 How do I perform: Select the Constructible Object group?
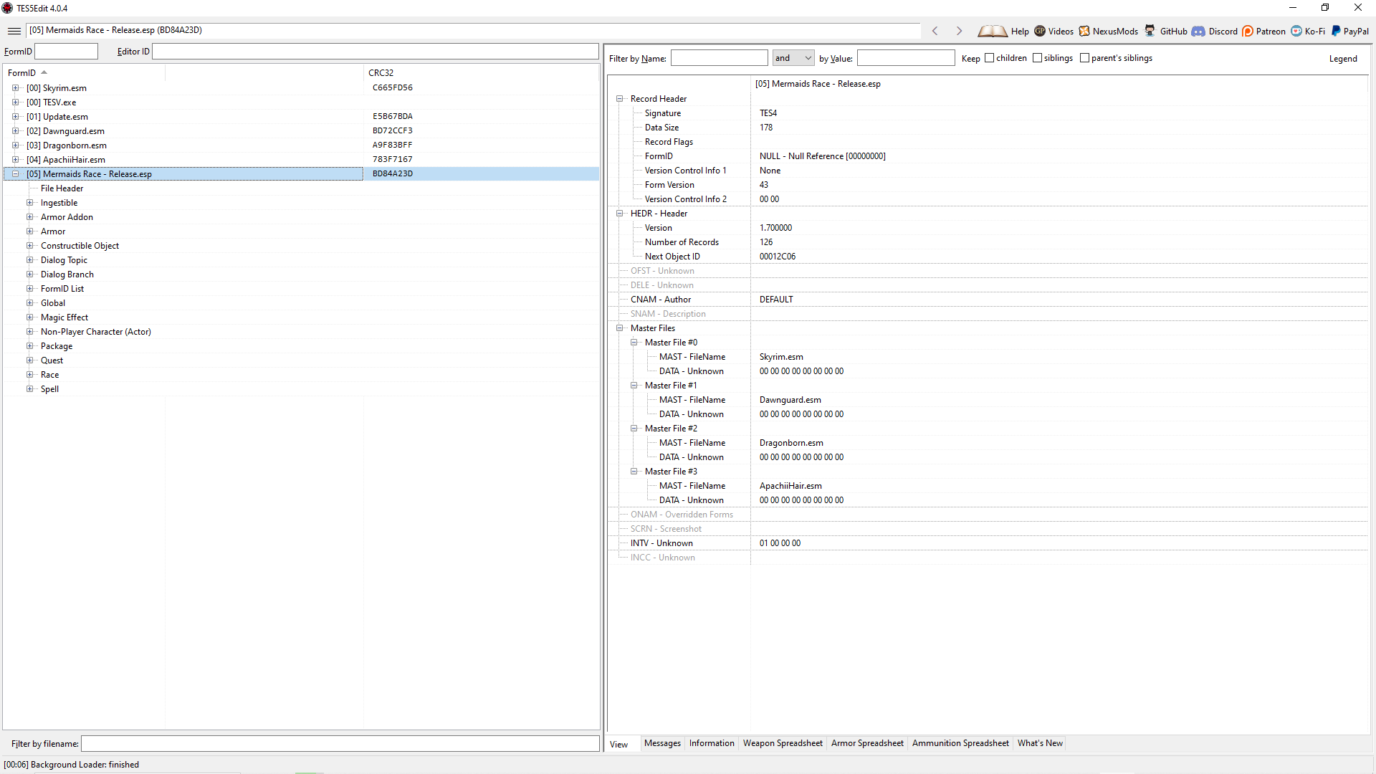[80, 246]
